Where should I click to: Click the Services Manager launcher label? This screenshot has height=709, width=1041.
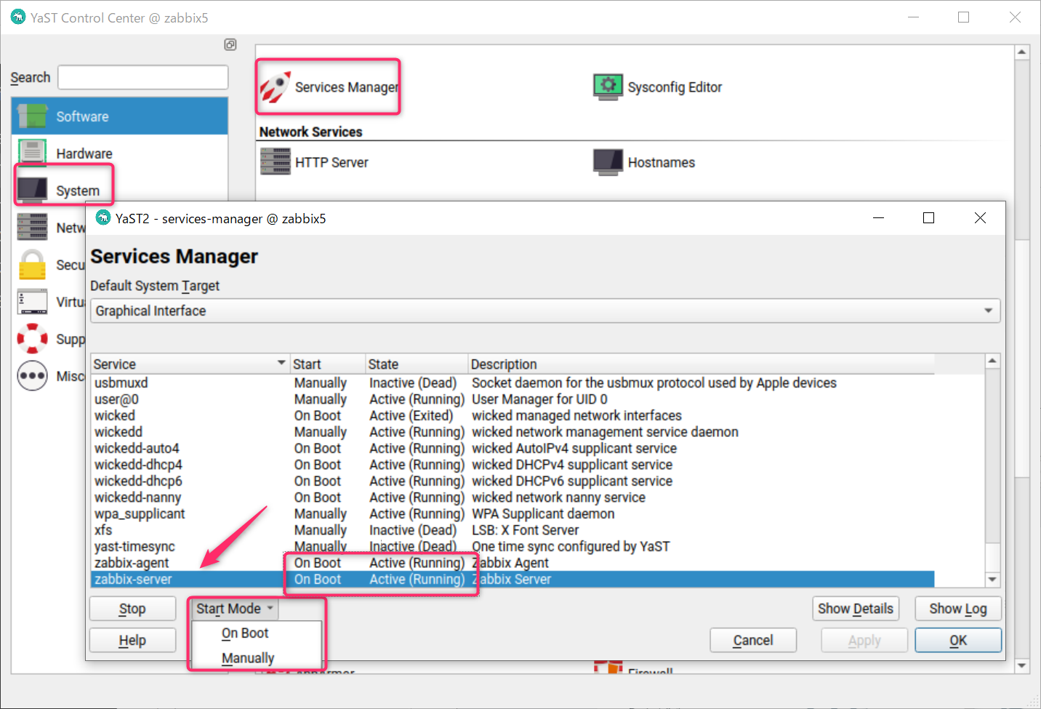pos(347,87)
